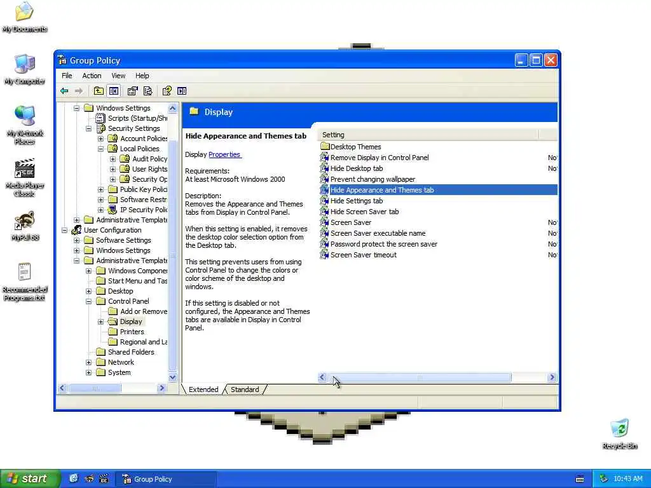The height and width of the screenshot is (488, 651).
Task: Click the Show/Hide Action Pane icon
Action: pyautogui.click(x=182, y=91)
